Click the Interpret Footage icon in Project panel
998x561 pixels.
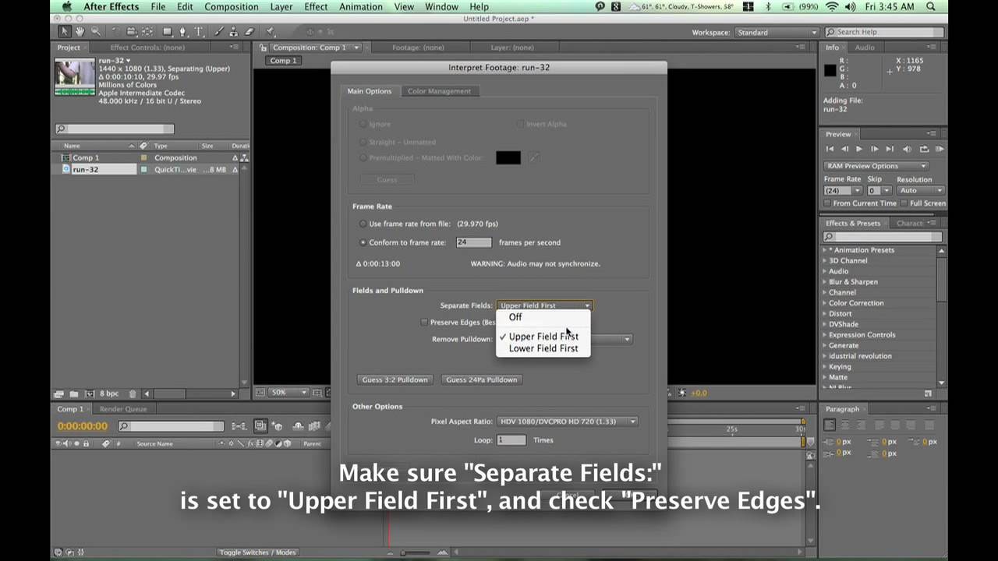point(58,393)
